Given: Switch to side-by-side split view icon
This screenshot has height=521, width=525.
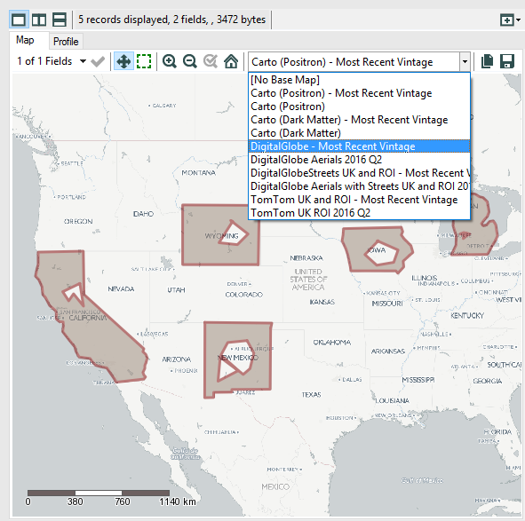Looking at the screenshot, I should (x=39, y=20).
